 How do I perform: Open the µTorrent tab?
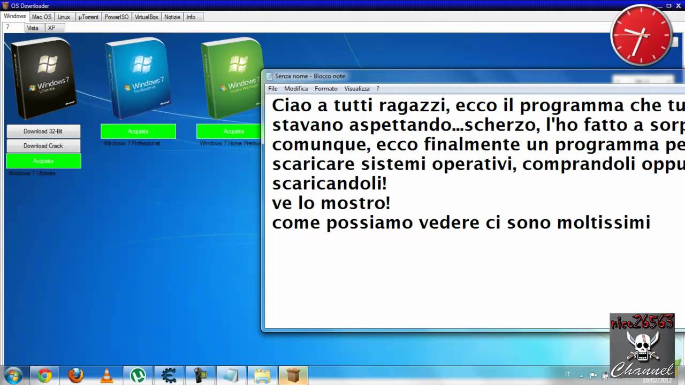pyautogui.click(x=88, y=17)
